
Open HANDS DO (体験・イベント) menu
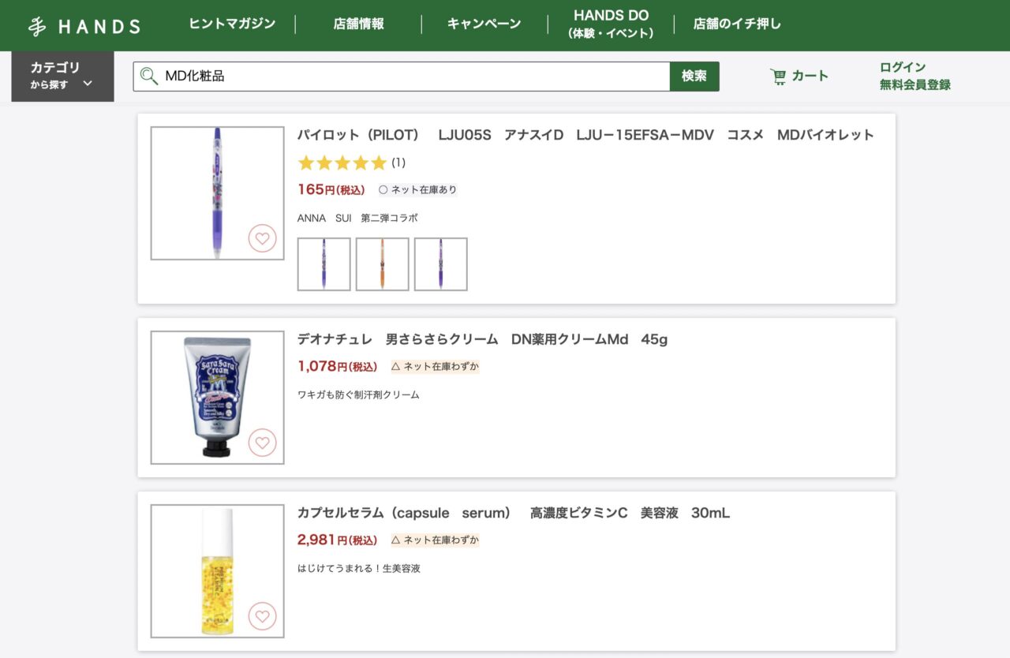pyautogui.click(x=612, y=24)
